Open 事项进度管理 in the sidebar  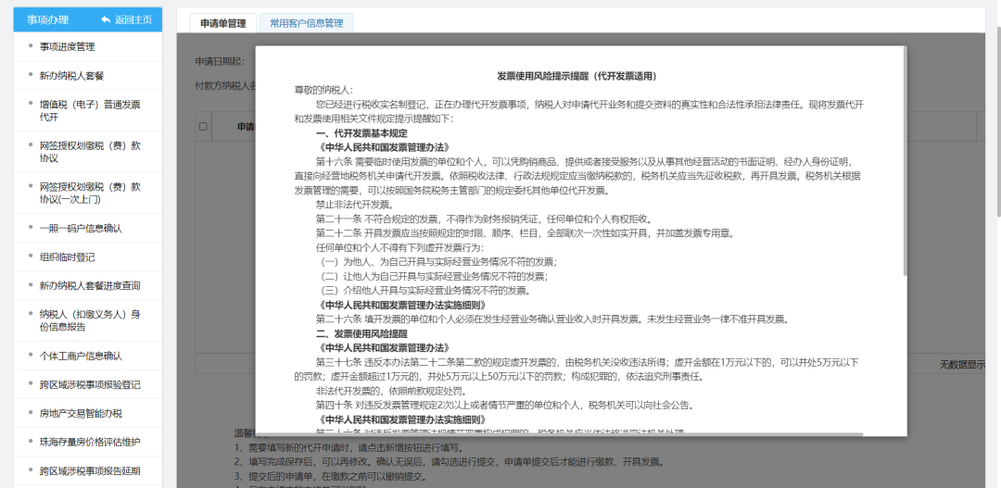point(67,46)
